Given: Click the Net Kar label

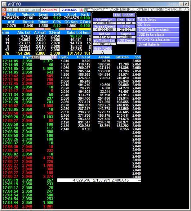Looking at the screenshot, I should [104, 34].
